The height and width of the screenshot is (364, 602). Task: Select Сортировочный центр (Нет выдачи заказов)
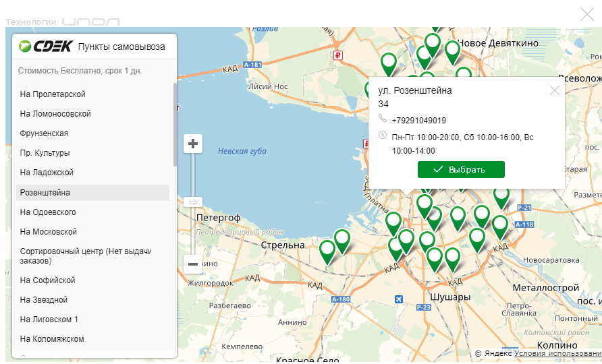pyautogui.click(x=92, y=256)
